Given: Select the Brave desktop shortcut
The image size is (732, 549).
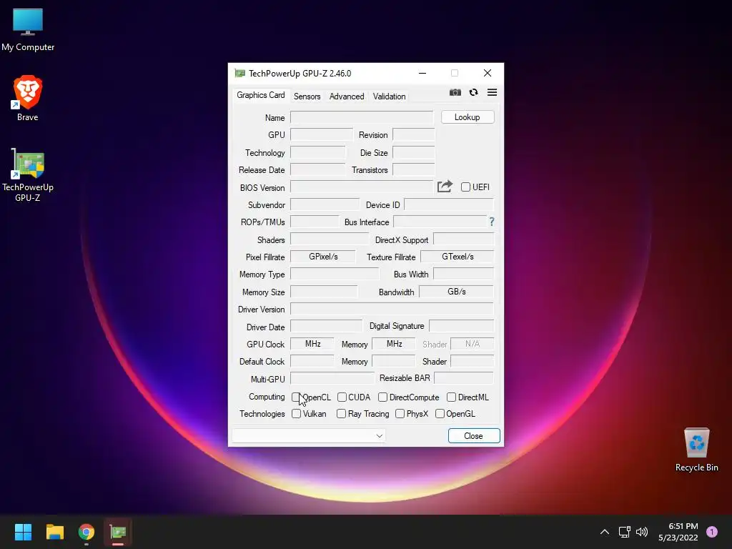Looking at the screenshot, I should (x=28, y=99).
